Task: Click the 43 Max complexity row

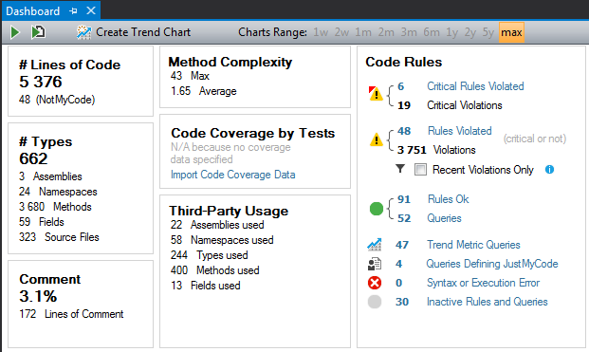Action: click(x=190, y=76)
